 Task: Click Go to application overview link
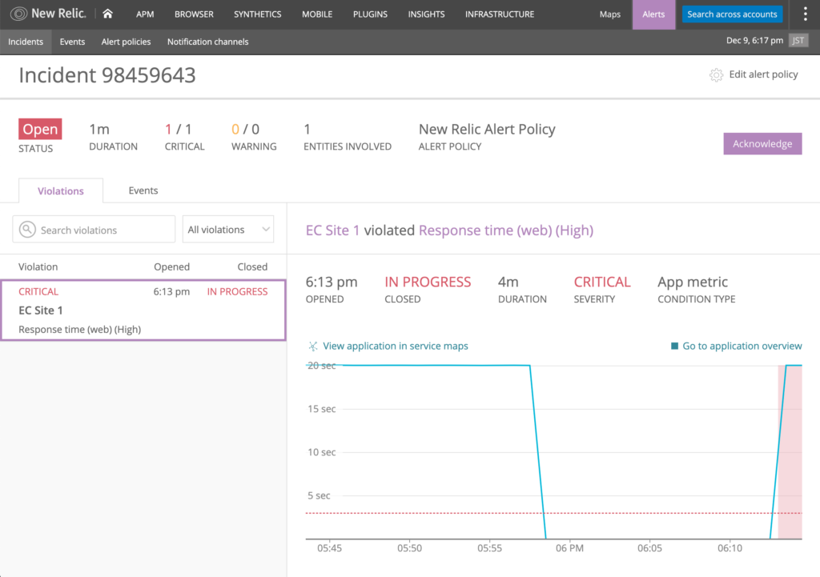point(742,346)
